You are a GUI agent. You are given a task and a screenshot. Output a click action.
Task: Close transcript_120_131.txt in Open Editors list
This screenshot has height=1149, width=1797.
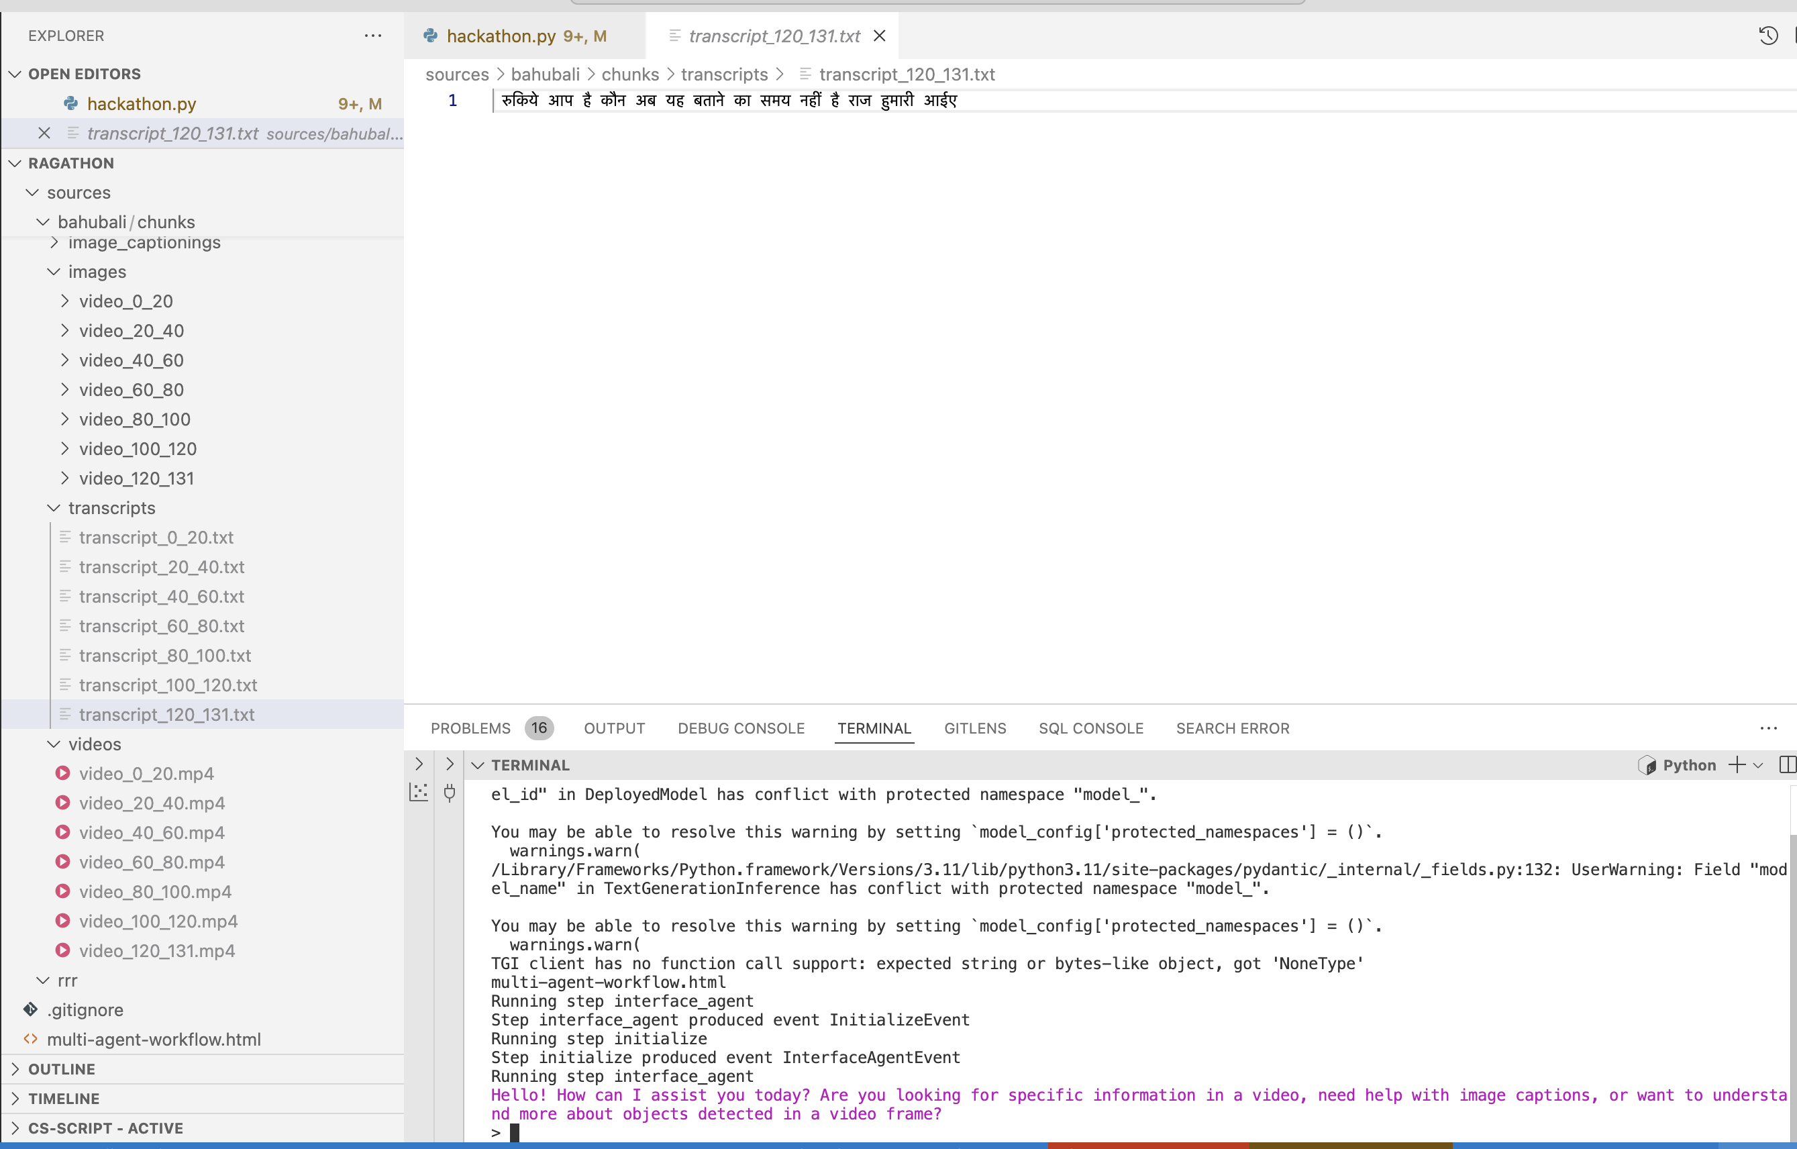tap(44, 134)
